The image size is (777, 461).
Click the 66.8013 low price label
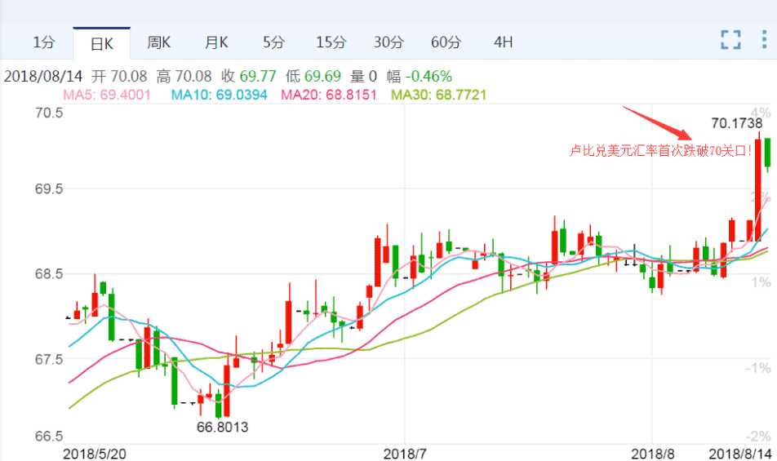pyautogui.click(x=222, y=427)
